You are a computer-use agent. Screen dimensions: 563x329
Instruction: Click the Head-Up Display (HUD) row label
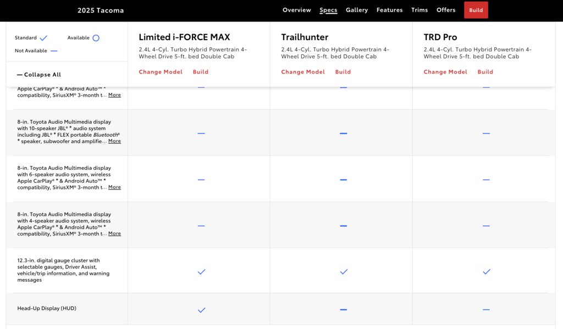pyautogui.click(x=47, y=308)
